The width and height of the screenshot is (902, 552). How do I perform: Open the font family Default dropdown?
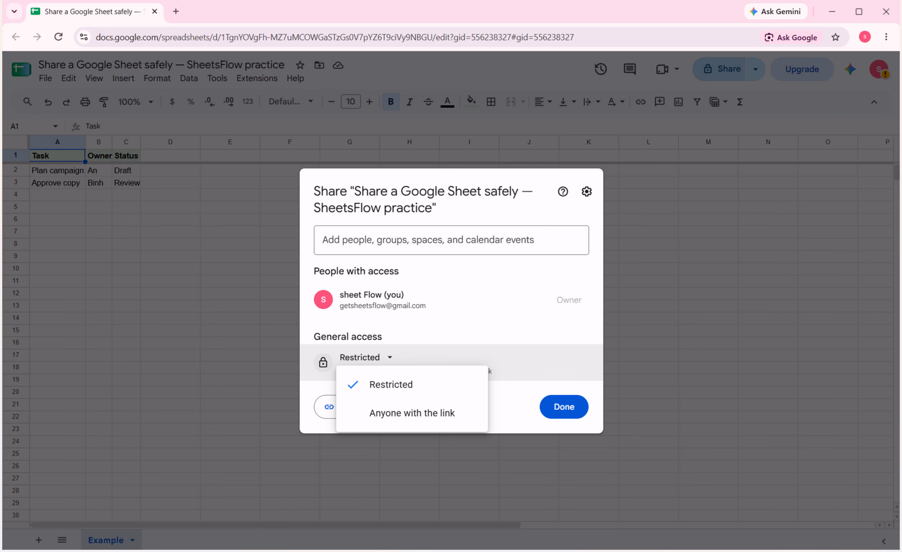click(291, 102)
